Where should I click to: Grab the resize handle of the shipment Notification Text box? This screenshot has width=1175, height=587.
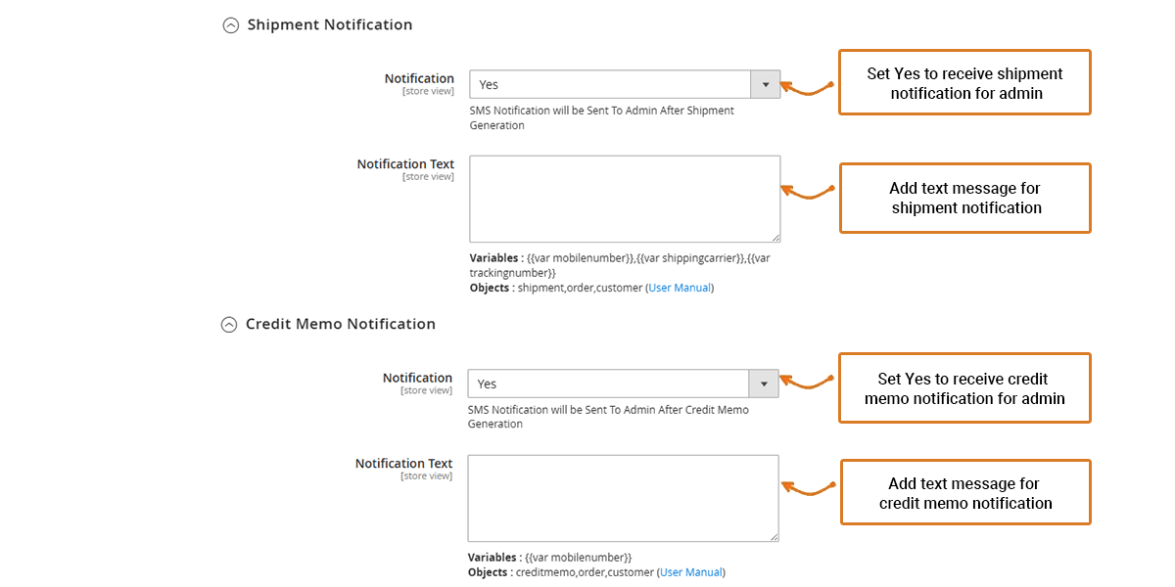775,237
